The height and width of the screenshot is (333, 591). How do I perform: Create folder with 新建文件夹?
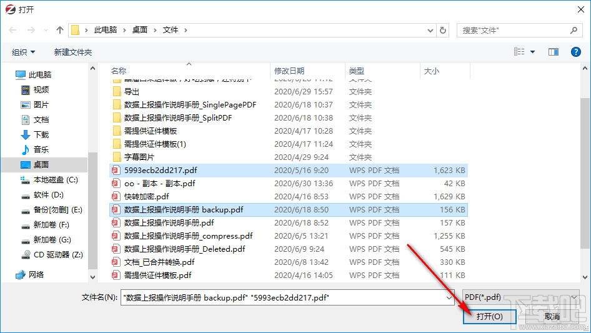[72, 52]
